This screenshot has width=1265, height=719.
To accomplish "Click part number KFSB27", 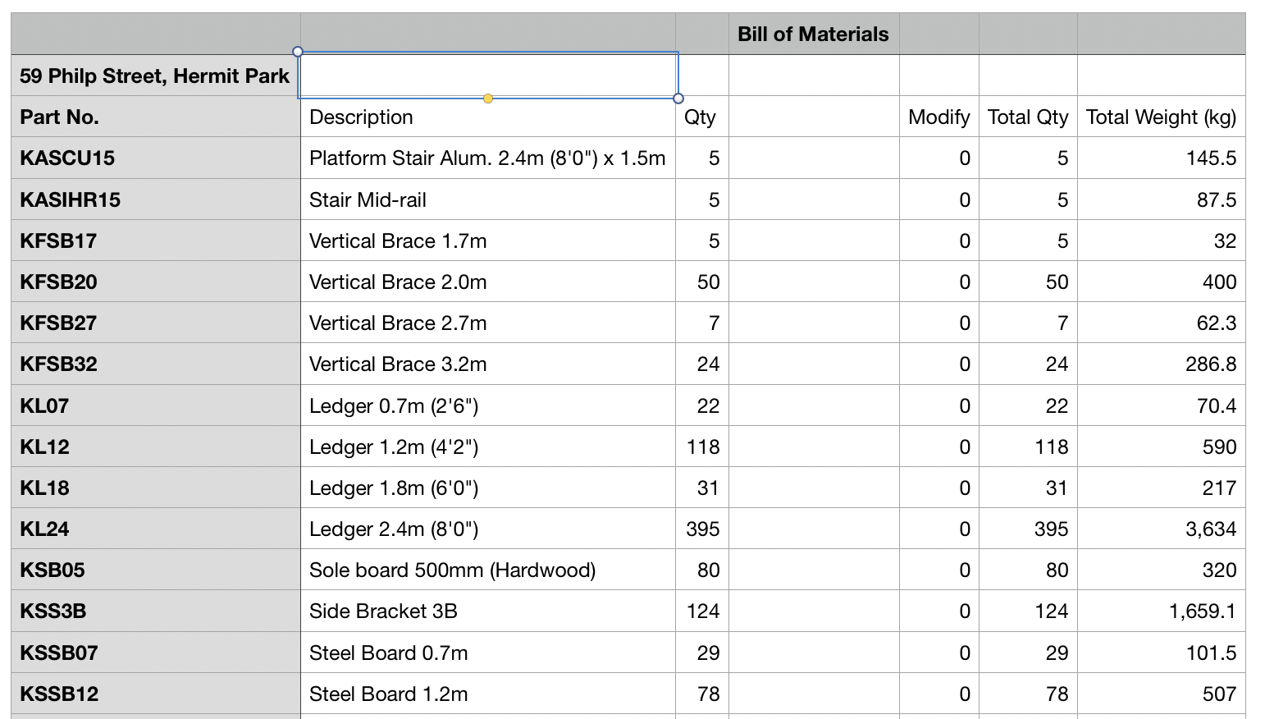I will coord(156,323).
